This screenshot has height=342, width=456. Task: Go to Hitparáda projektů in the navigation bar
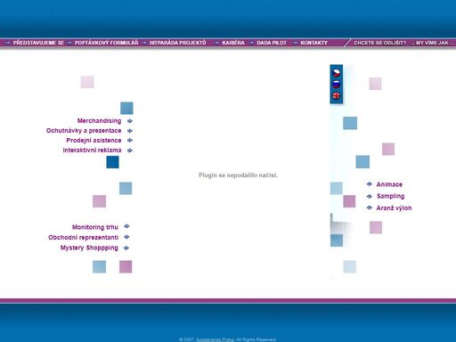tap(177, 43)
